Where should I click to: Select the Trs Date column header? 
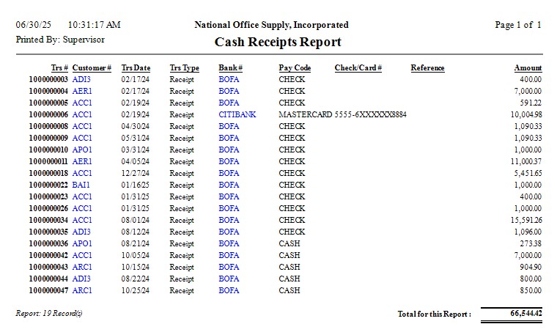pos(136,68)
